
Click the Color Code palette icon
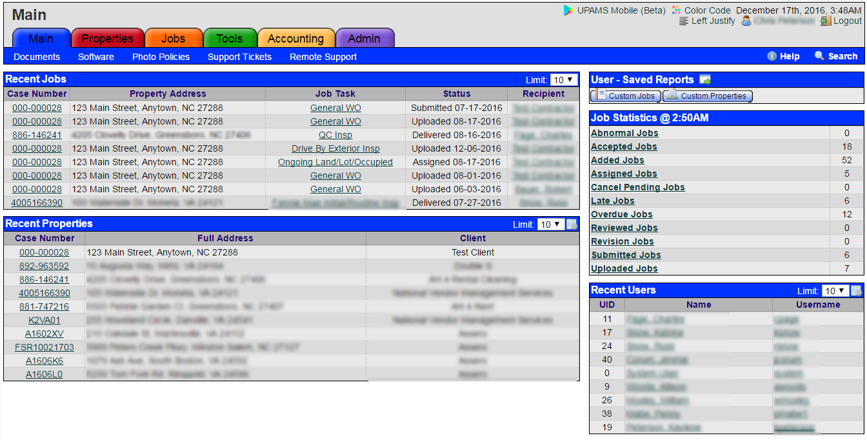click(x=676, y=10)
